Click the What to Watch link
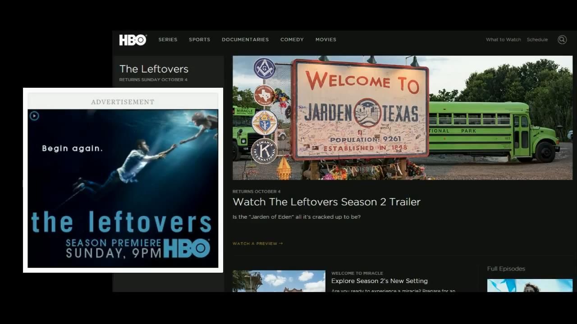This screenshot has height=324, width=577. pos(503,40)
